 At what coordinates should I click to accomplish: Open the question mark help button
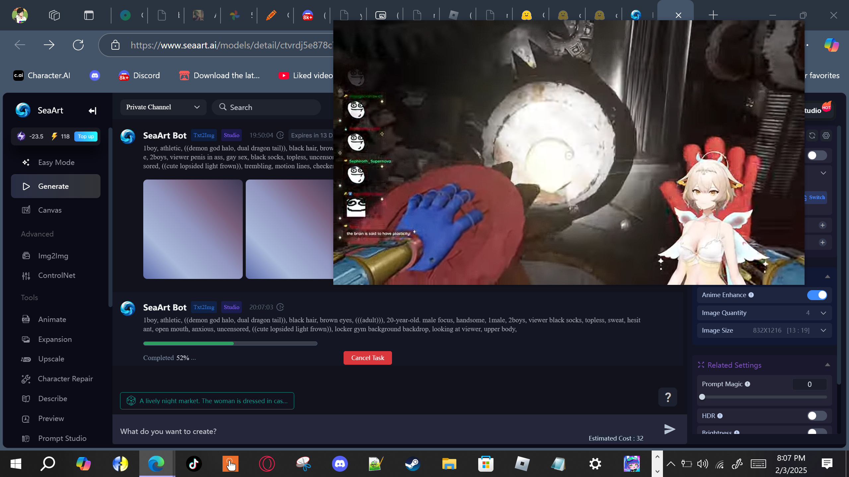(x=668, y=397)
